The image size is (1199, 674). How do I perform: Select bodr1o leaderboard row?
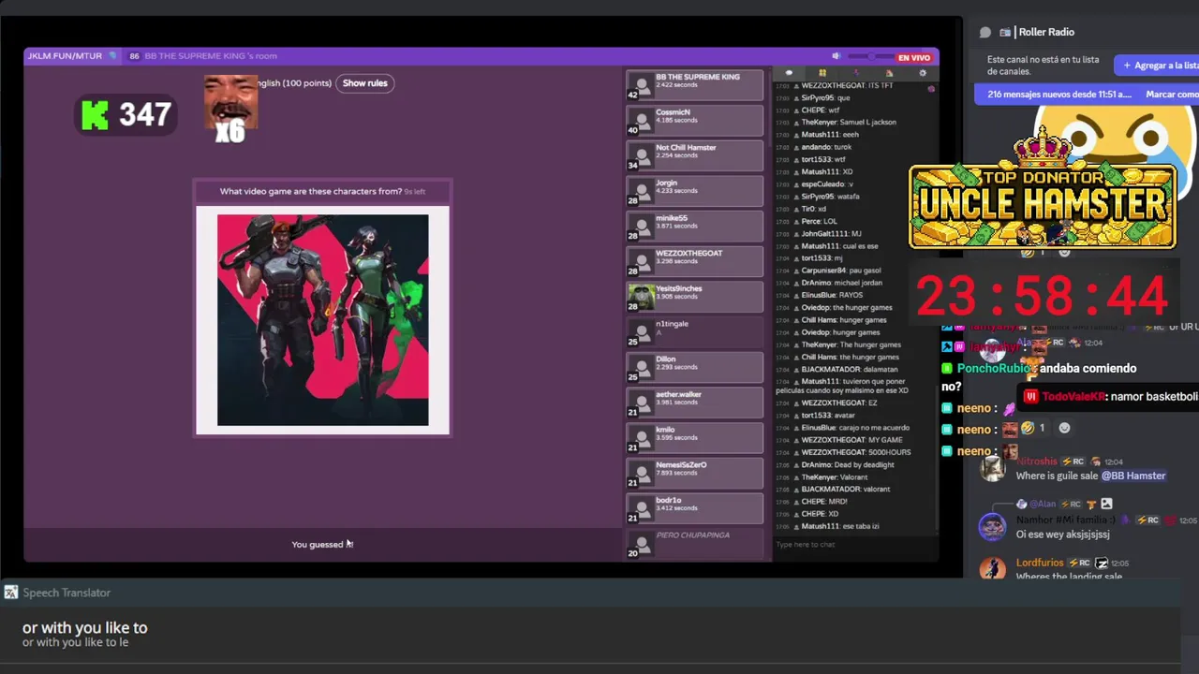coord(694,508)
